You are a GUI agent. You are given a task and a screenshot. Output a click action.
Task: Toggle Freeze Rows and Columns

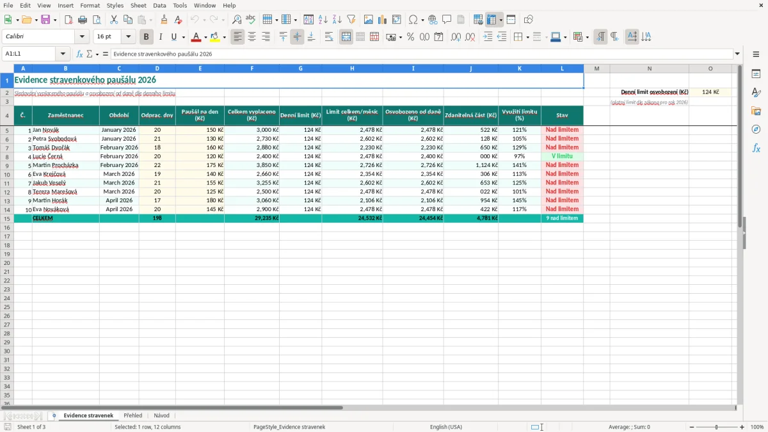coord(492,20)
